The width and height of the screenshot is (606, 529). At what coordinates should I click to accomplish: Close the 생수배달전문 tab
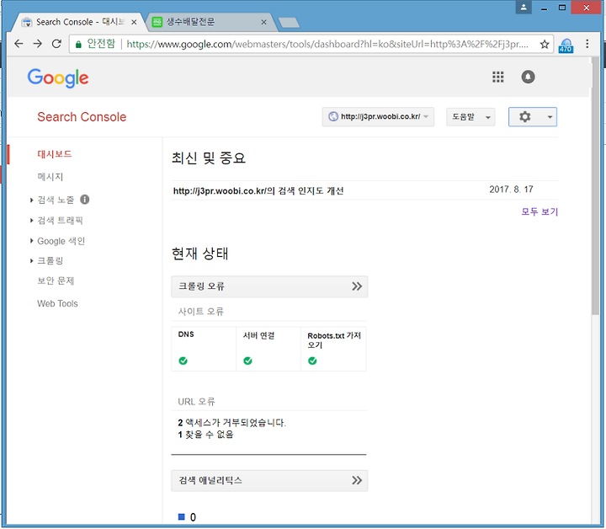(x=264, y=22)
